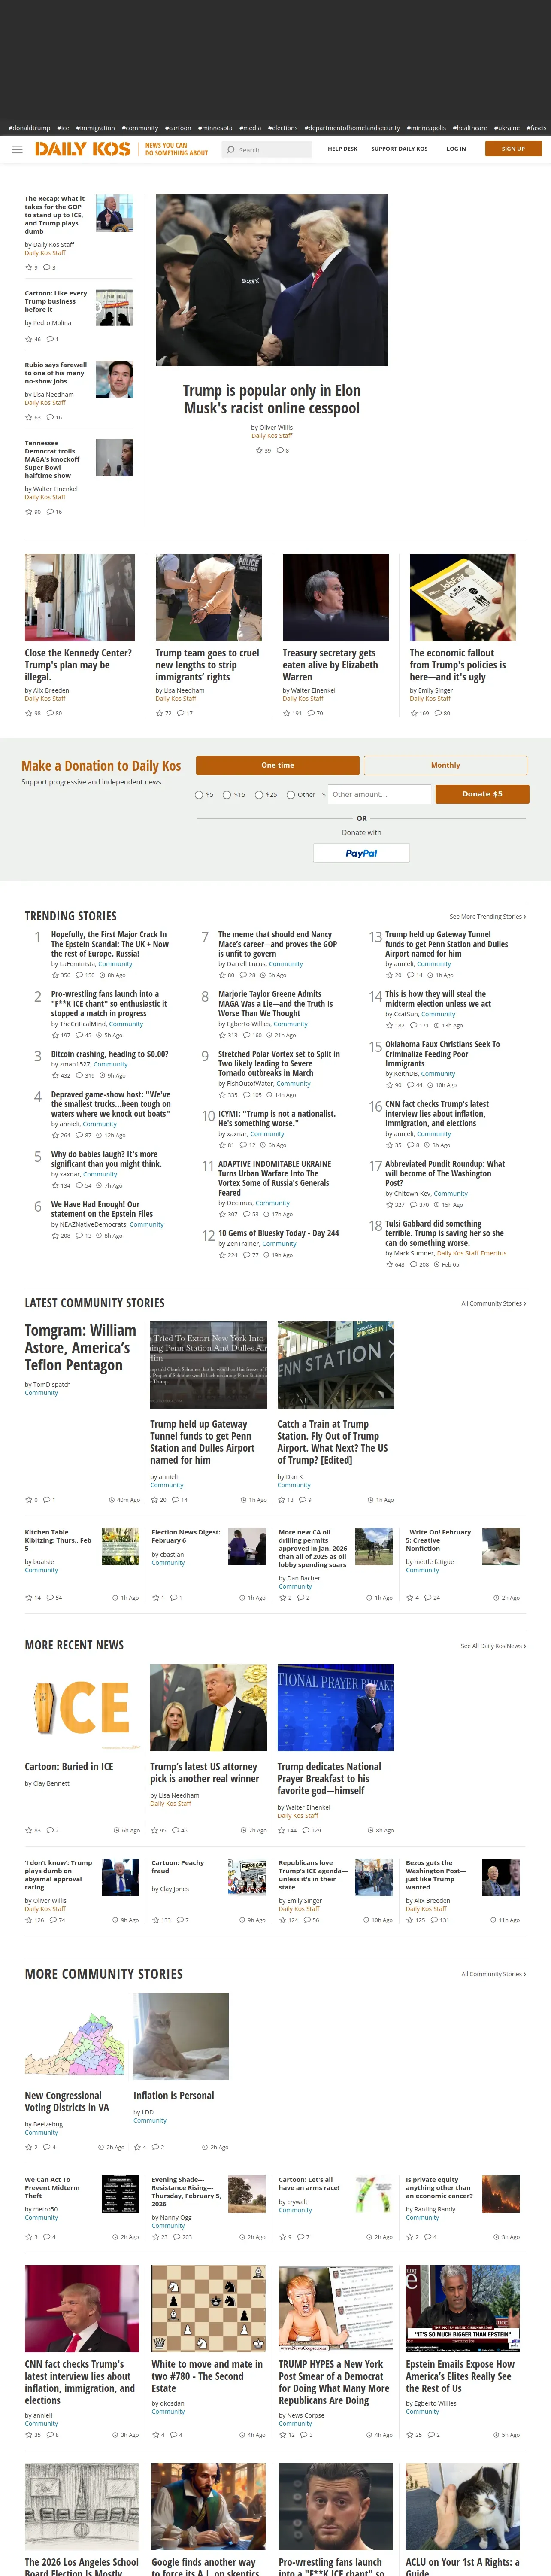Open comments icon under Elon Musk cesspool headline
The image size is (551, 2576).
pos(280,451)
